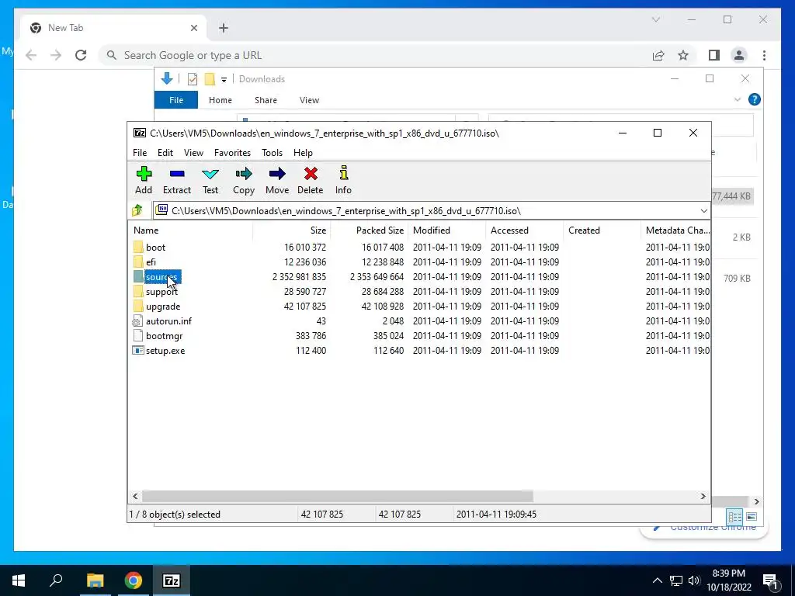Screen dimensions: 795x596
Task: Open volume control in system tray
Action: pos(694,580)
